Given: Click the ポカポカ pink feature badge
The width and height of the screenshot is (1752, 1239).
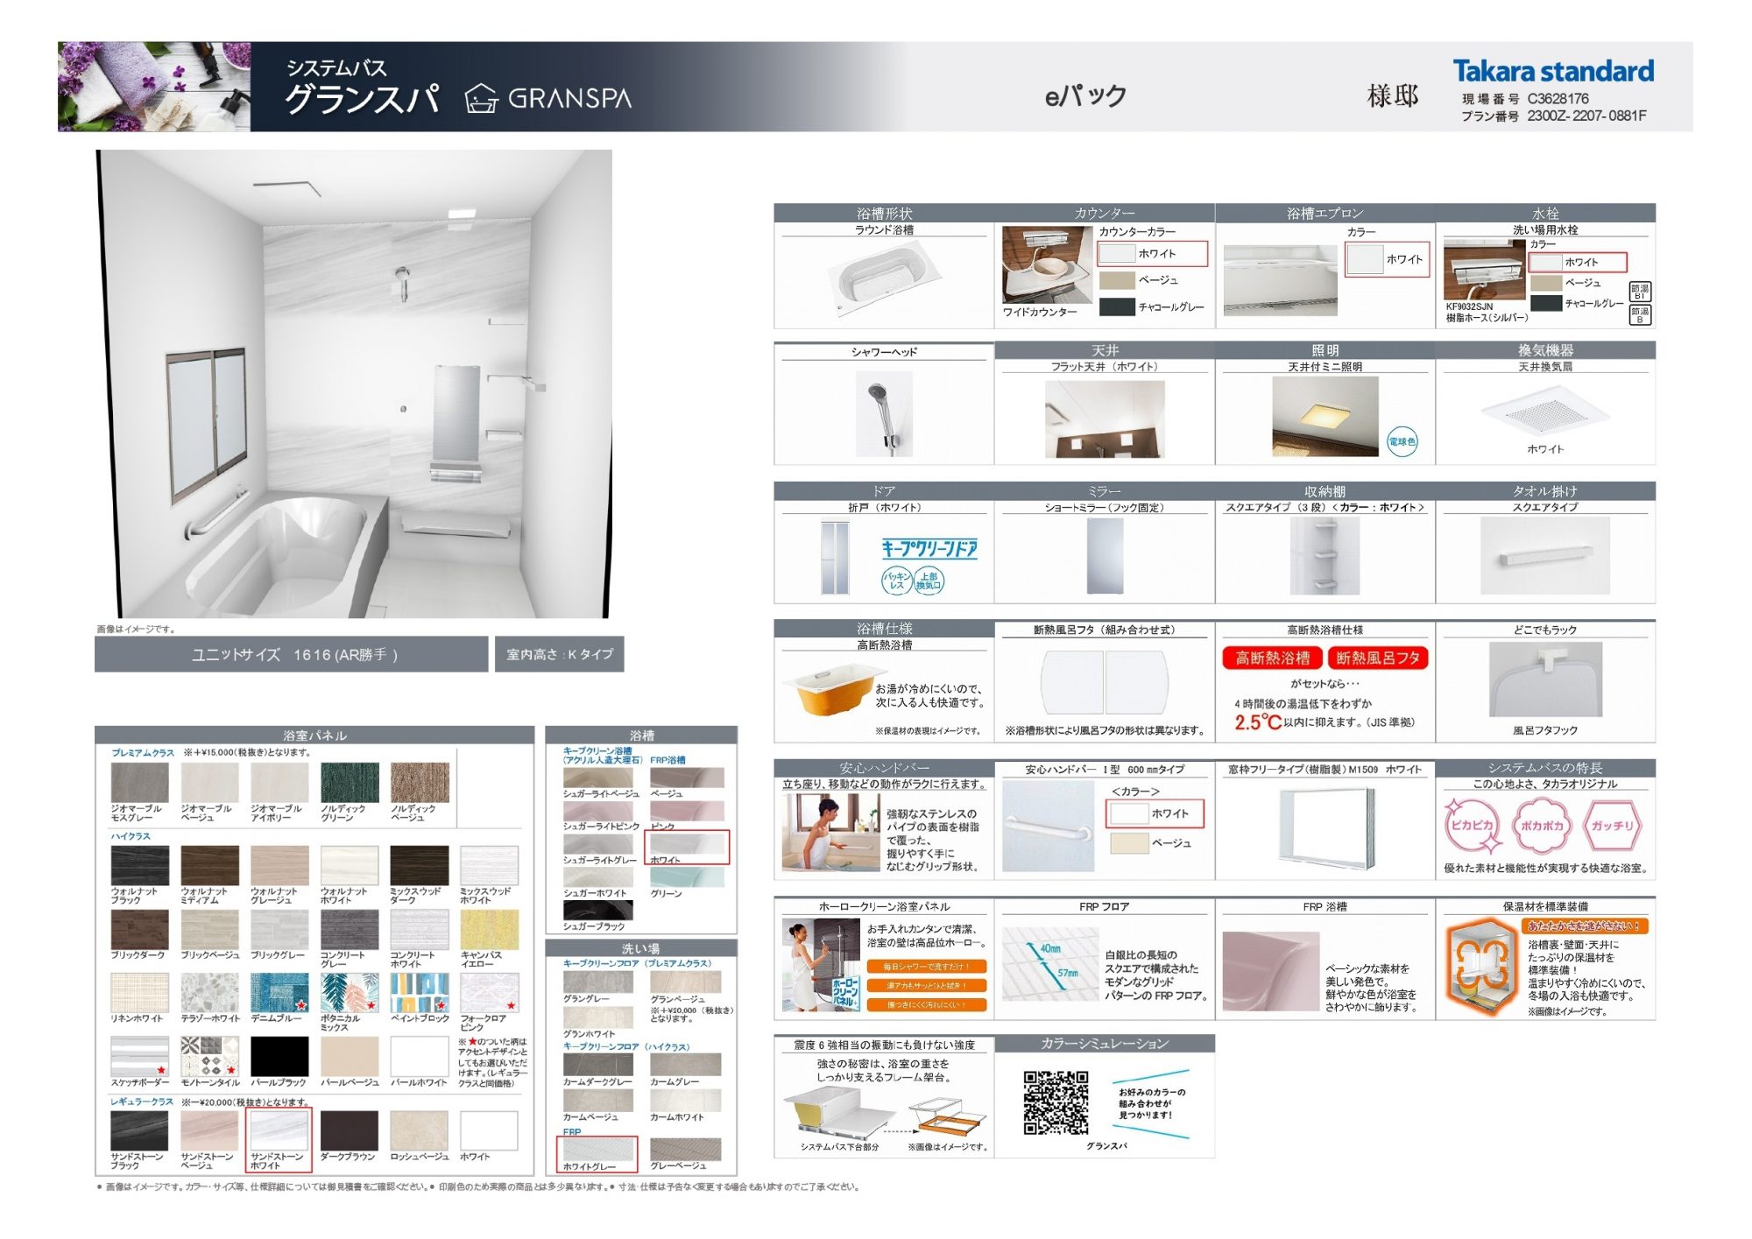Looking at the screenshot, I should point(1542,826).
